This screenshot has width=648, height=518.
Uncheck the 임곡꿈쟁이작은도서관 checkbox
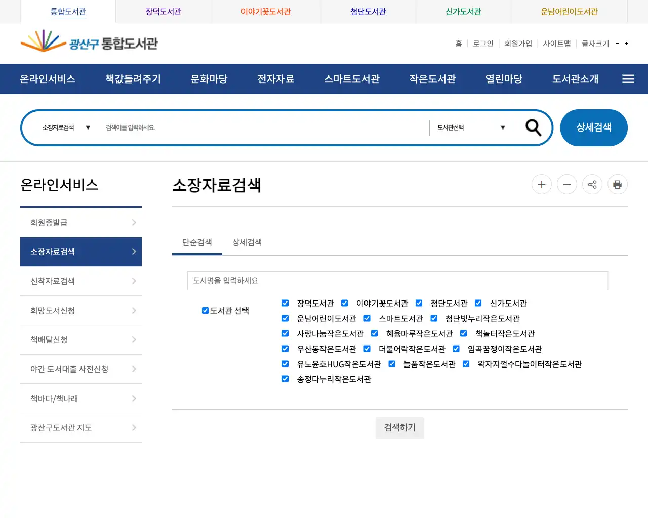tap(456, 349)
